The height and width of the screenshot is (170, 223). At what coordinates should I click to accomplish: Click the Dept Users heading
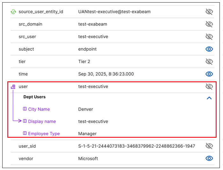[34, 97]
